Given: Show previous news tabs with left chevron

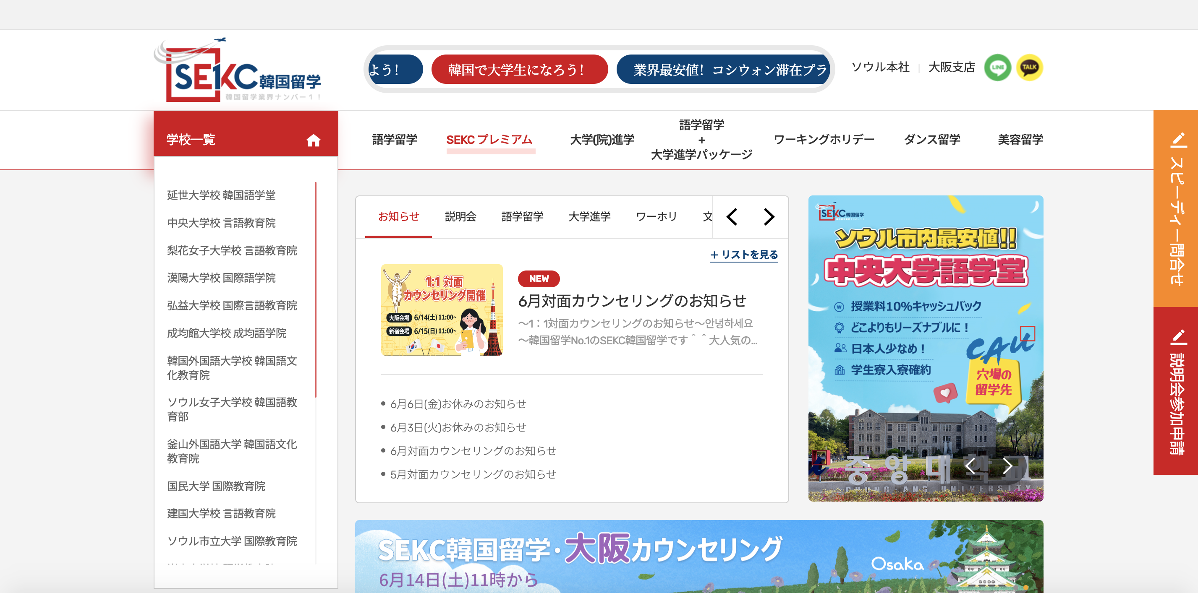Looking at the screenshot, I should [732, 217].
